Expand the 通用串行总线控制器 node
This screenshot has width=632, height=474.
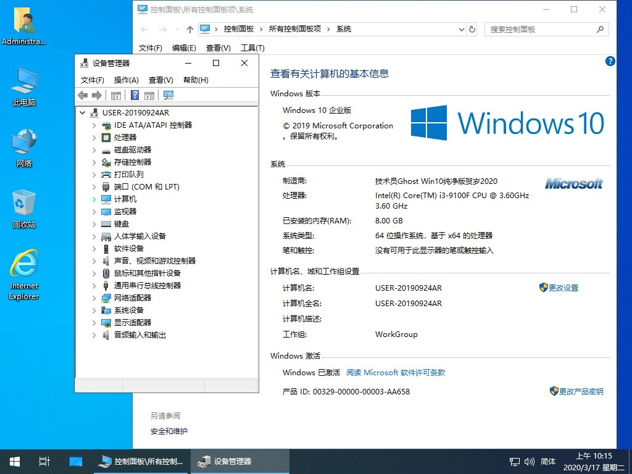pos(94,286)
